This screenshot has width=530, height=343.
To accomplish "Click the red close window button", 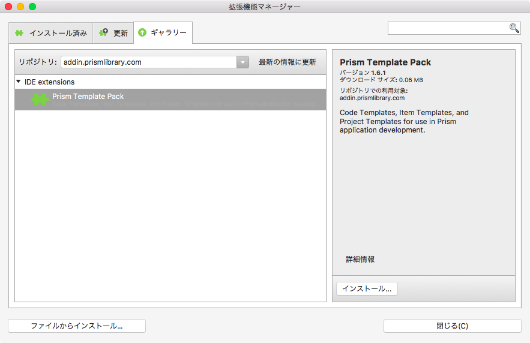I will [8, 7].
